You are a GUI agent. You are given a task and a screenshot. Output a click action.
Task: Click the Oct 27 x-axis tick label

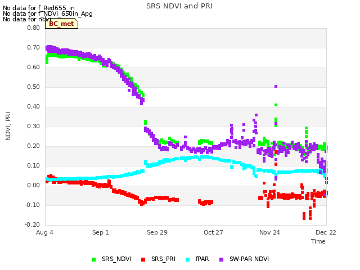pyautogui.click(x=213, y=232)
